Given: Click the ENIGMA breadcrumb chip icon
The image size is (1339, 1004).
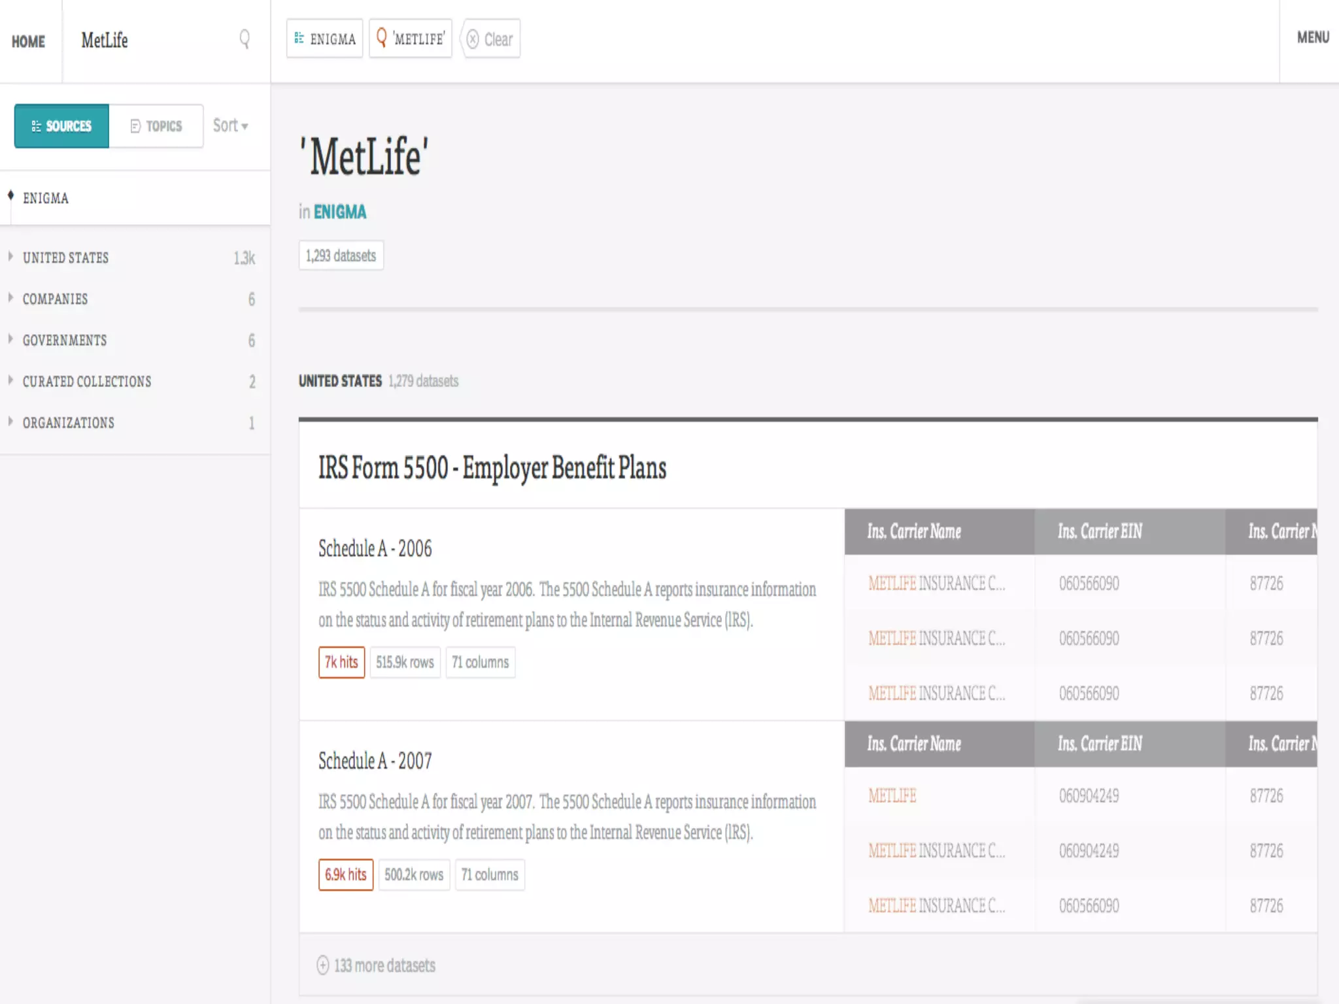Looking at the screenshot, I should (x=299, y=39).
